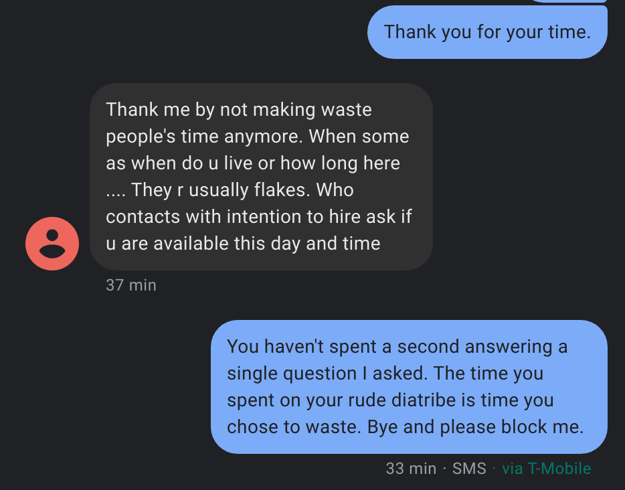Select the "Thank you for your time." bubble
The width and height of the screenshot is (625, 490).
click(x=487, y=32)
